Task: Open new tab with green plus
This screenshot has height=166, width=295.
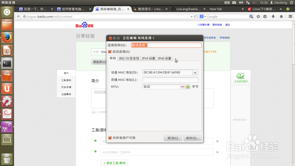Action: (x=288, y=9)
